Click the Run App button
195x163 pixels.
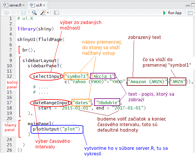pyautogui.click(x=172, y=13)
